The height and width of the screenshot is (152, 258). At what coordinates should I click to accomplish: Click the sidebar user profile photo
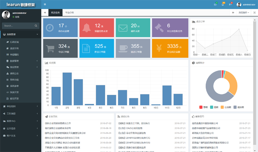click(6, 15)
